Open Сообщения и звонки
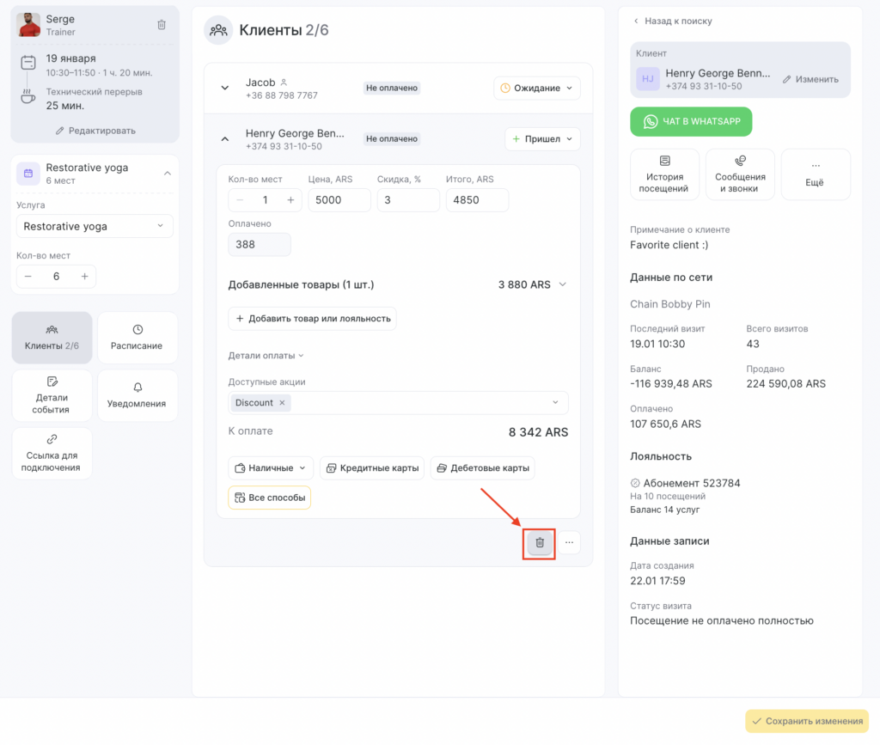This screenshot has width=880, height=745. pyautogui.click(x=740, y=174)
